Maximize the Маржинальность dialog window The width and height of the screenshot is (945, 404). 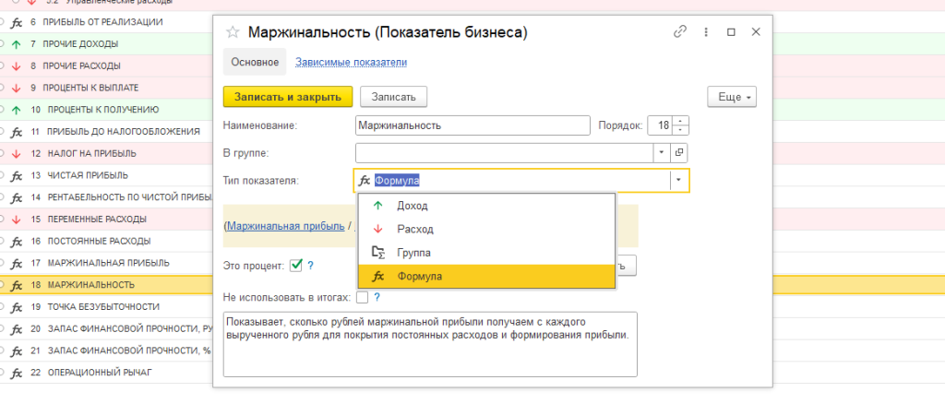coord(731,32)
